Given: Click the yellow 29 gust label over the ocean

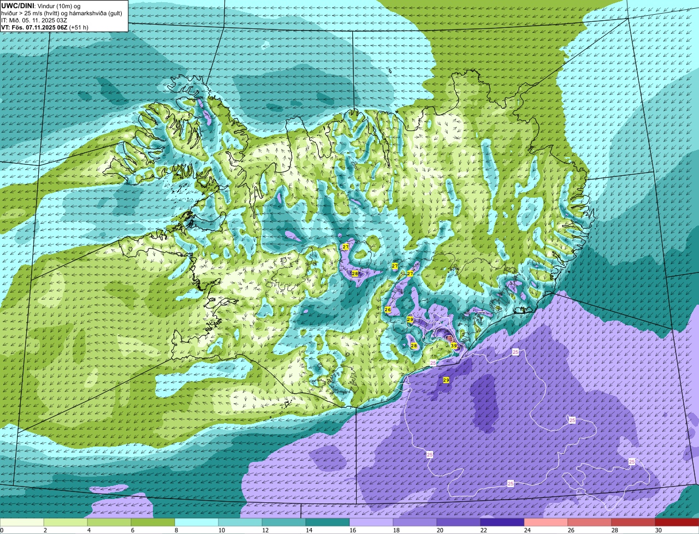Looking at the screenshot, I should point(446,380).
